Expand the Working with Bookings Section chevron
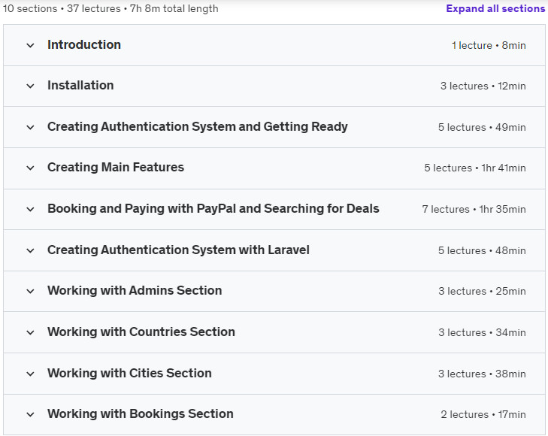 point(30,414)
